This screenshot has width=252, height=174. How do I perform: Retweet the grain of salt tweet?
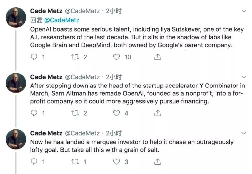pos(75,162)
